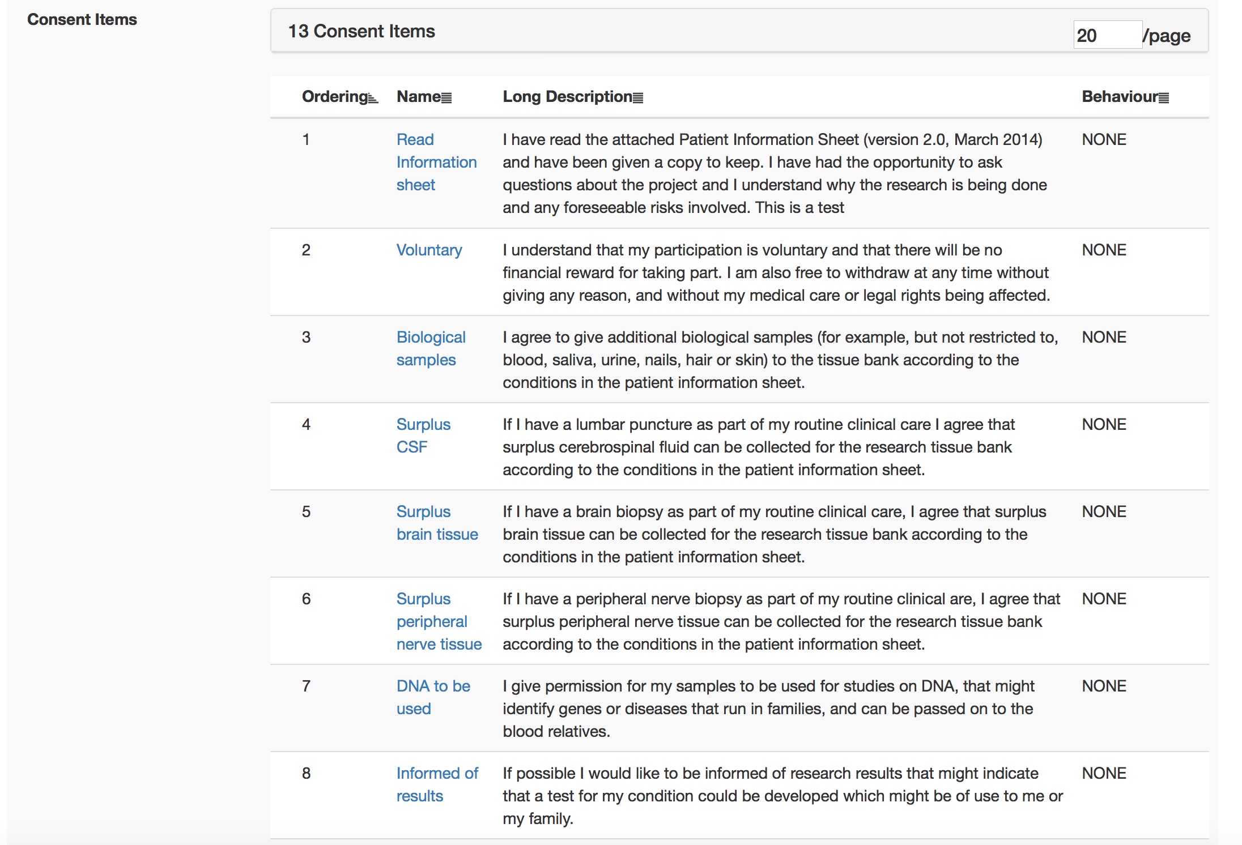Screen dimensions: 1242x845
Task: Open the Read Information sheet link
Action: (x=436, y=162)
